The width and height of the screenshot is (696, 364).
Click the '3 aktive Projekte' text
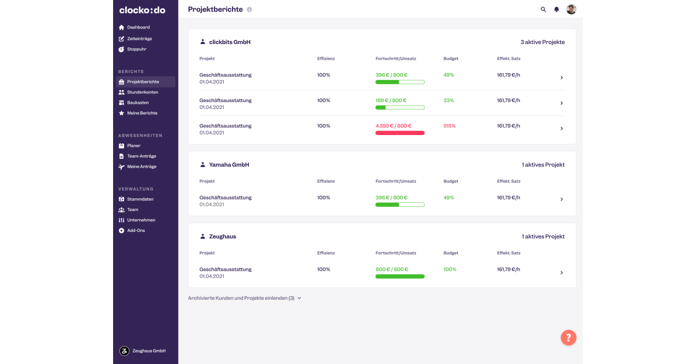pos(543,42)
